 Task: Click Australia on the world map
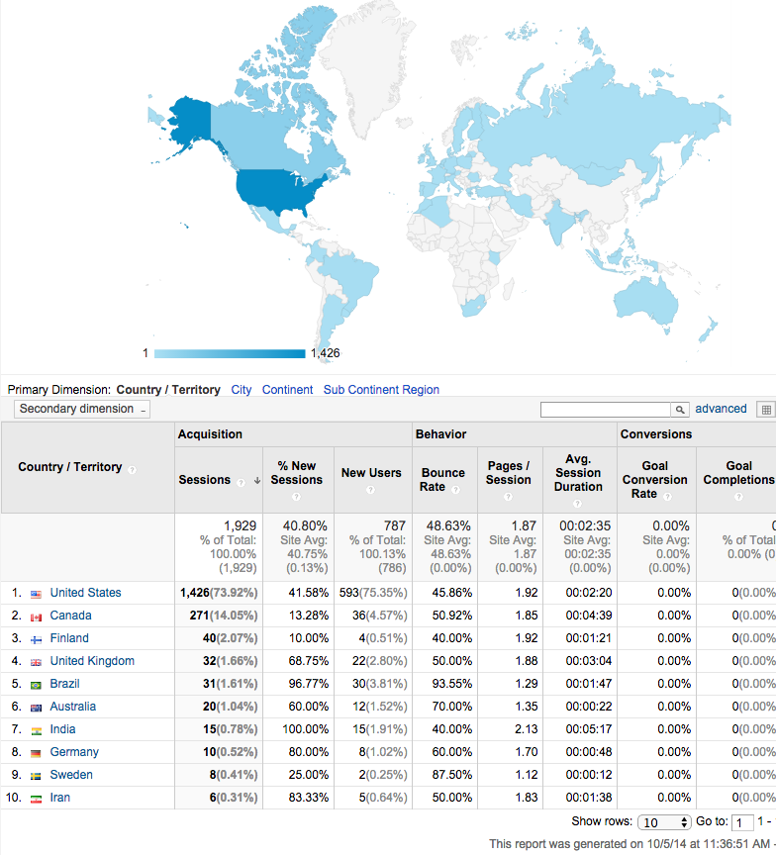[646, 302]
